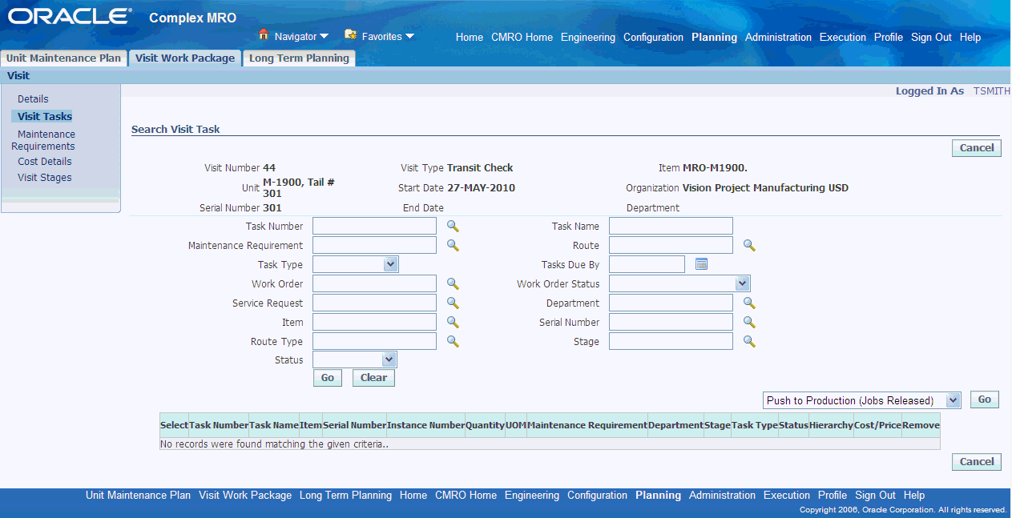Open the Work Order search magnifier icon
The height and width of the screenshot is (518, 1012).
pos(453,284)
